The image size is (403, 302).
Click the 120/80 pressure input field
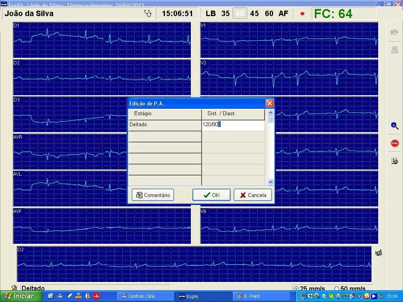point(233,125)
